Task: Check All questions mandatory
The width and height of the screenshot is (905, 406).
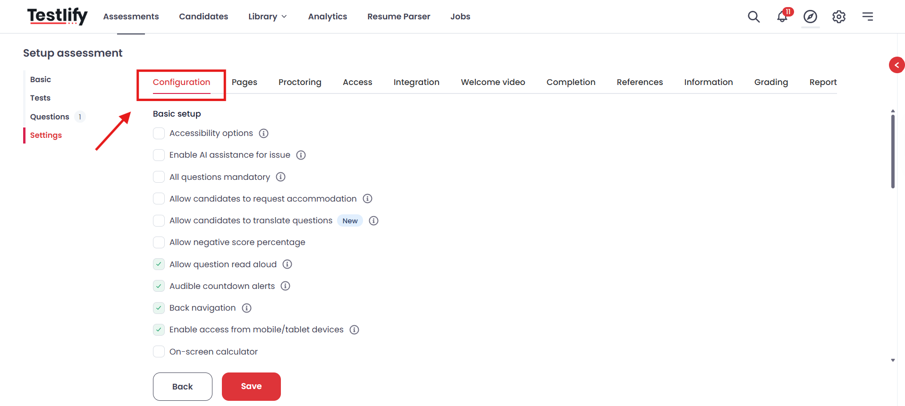Action: pos(159,177)
